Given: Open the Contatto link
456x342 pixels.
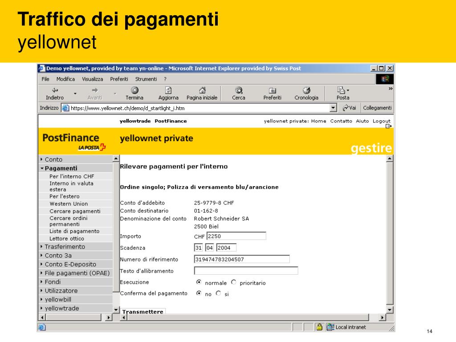Looking at the screenshot, I should point(341,121).
